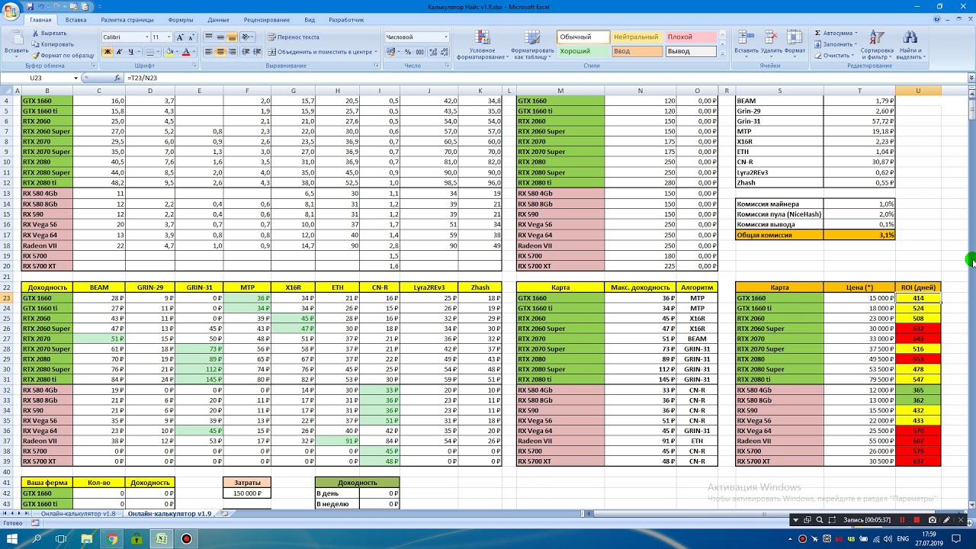Toggle italic formatting К

[119, 52]
